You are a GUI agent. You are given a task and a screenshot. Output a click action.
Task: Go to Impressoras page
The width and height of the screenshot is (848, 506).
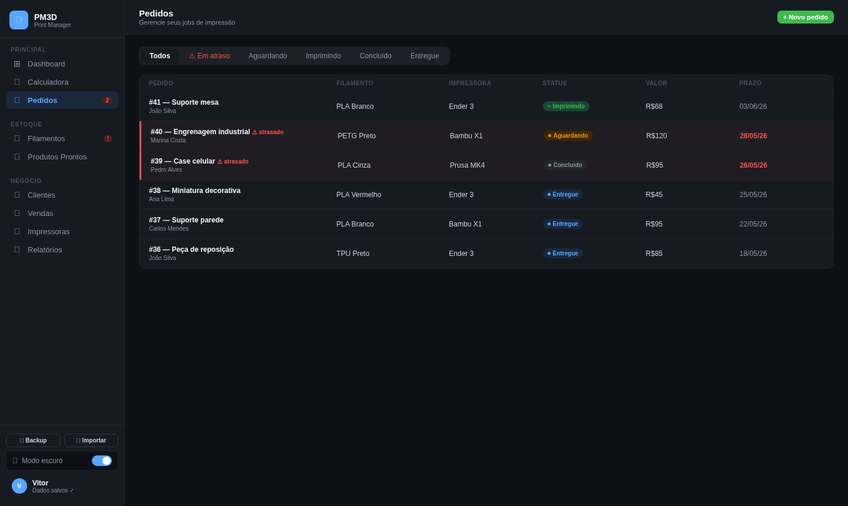(62, 231)
